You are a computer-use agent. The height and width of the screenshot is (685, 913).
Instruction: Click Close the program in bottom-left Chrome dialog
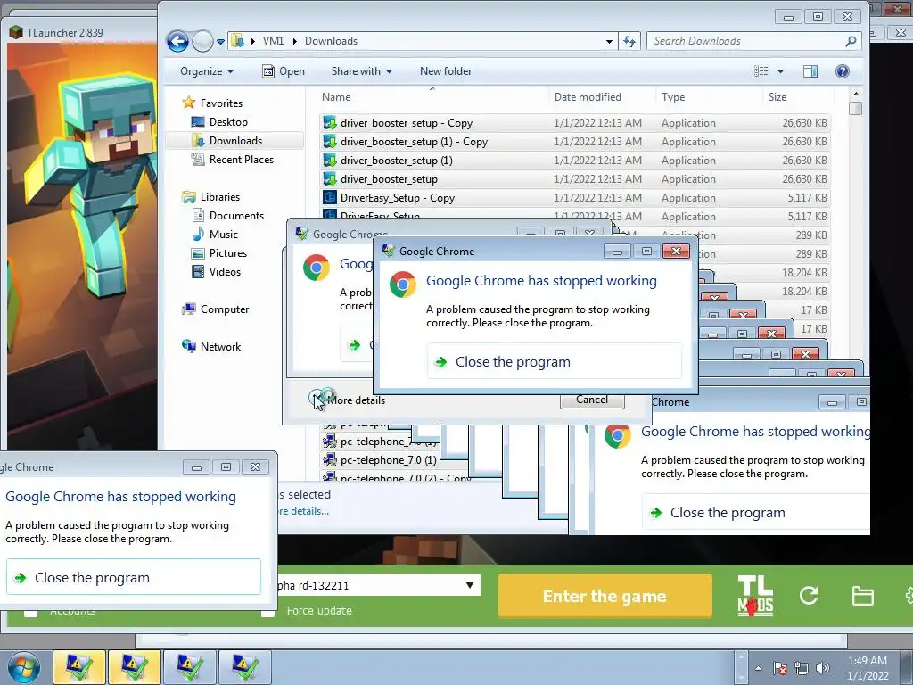pyautogui.click(x=134, y=577)
